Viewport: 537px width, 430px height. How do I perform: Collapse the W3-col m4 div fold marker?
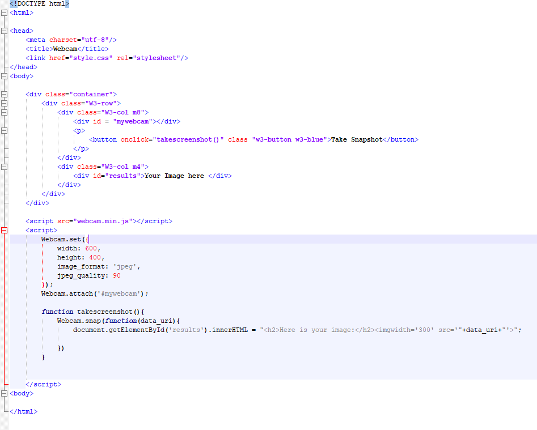pyautogui.click(x=4, y=167)
